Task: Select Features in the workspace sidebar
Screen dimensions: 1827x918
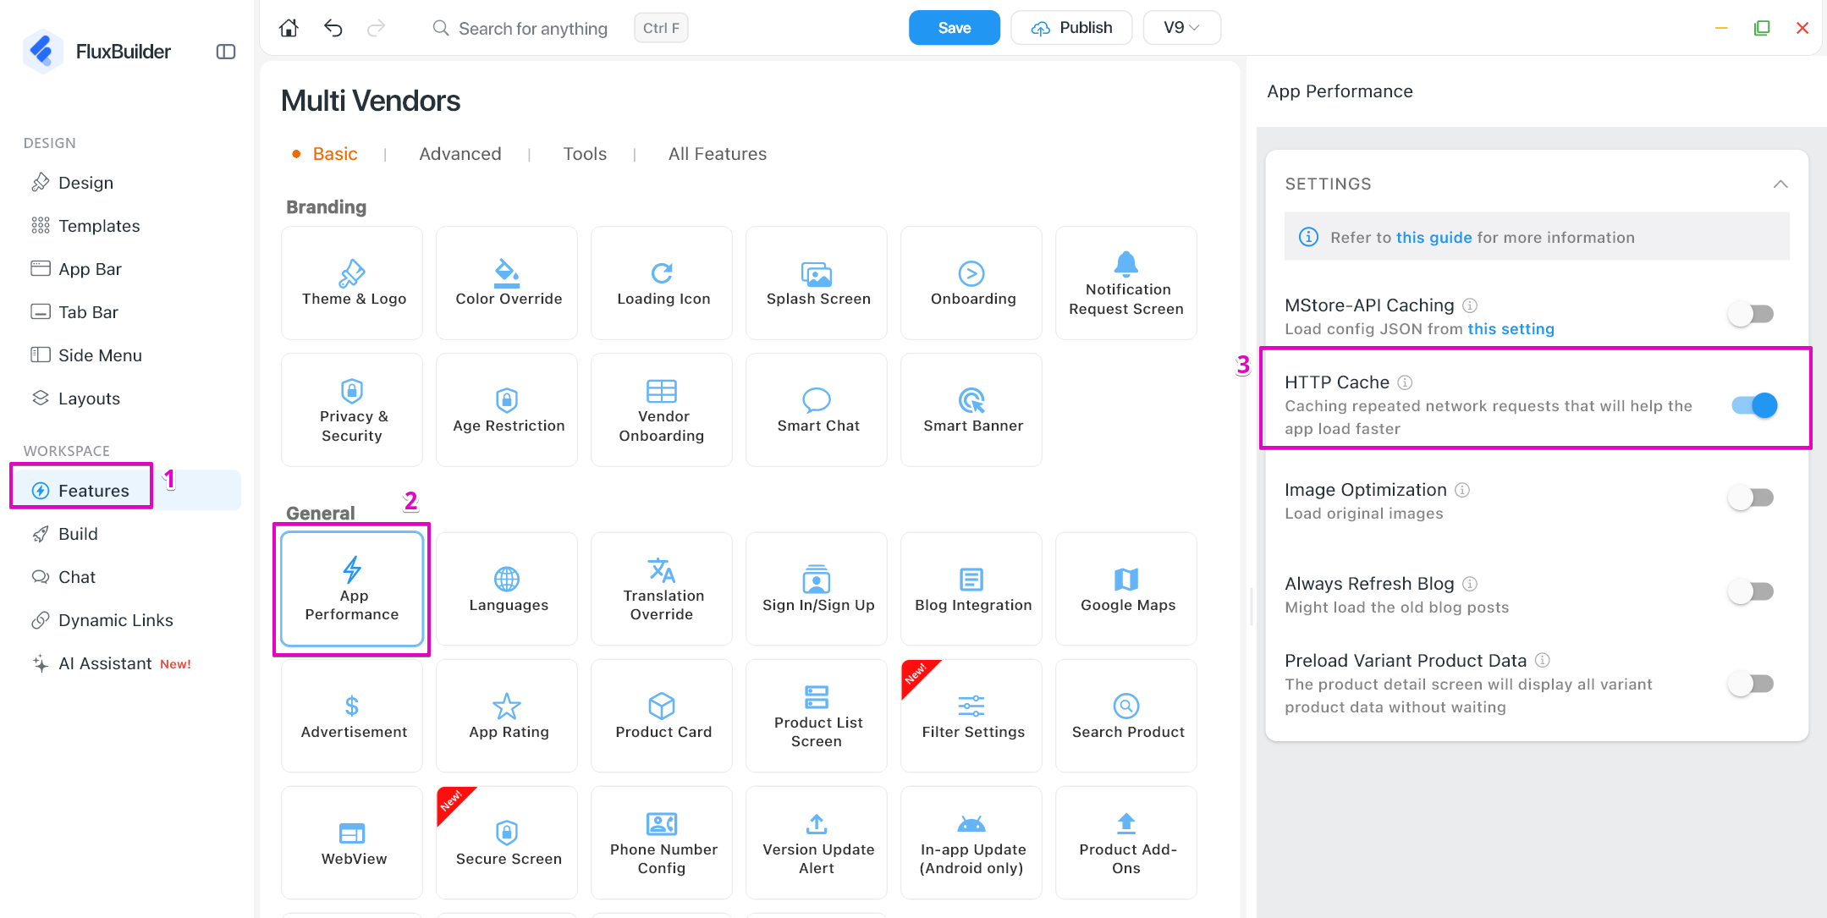Action: click(127, 491)
